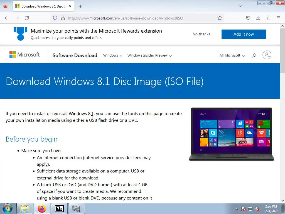Open the extensions puzzle icon
The image size is (285, 214).
point(268,18)
